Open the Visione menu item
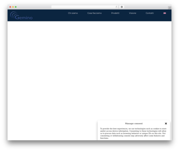This screenshot has height=151, width=179. pos(132,13)
